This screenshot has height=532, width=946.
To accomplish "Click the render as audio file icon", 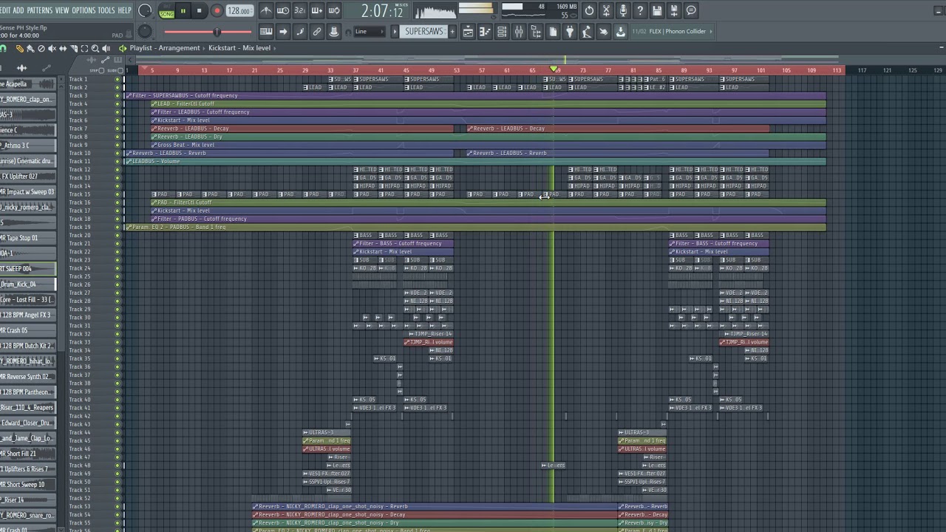I will pyautogui.click(x=674, y=10).
